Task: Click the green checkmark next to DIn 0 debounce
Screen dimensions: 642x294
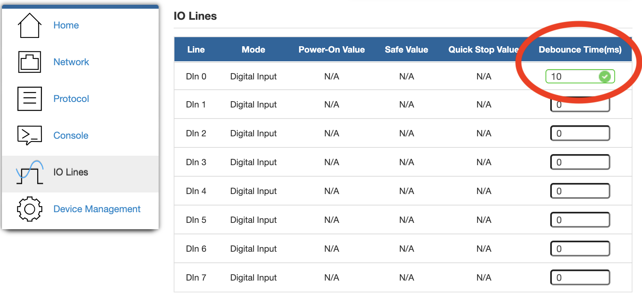Action: pos(604,76)
